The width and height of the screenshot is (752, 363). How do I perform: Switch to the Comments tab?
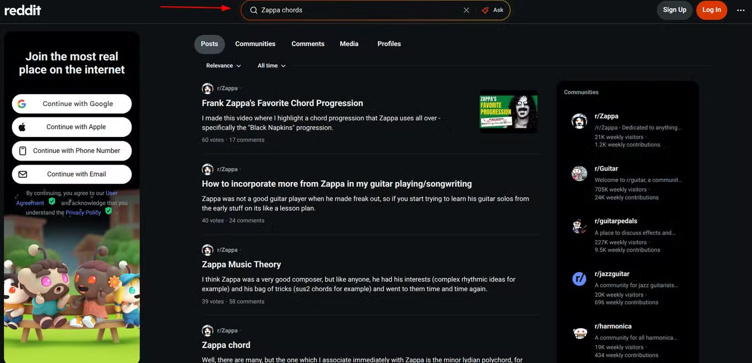[x=308, y=44]
